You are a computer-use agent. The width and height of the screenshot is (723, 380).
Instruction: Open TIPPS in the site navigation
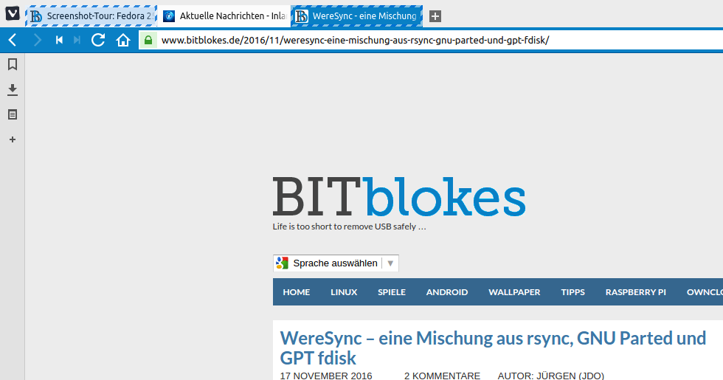[x=572, y=292]
